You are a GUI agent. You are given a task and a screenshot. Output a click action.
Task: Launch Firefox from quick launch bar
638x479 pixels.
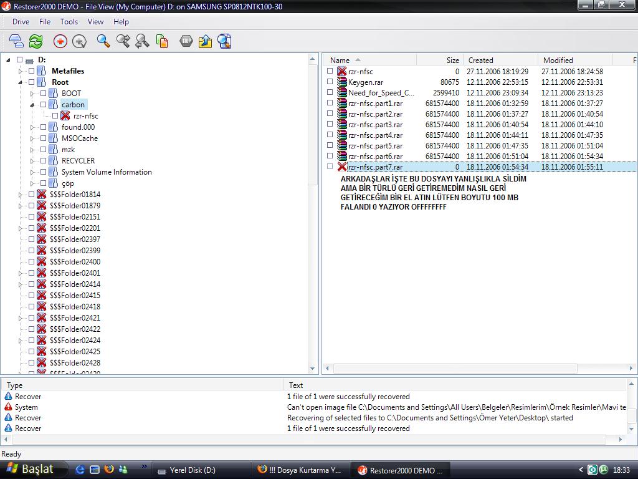click(x=108, y=469)
